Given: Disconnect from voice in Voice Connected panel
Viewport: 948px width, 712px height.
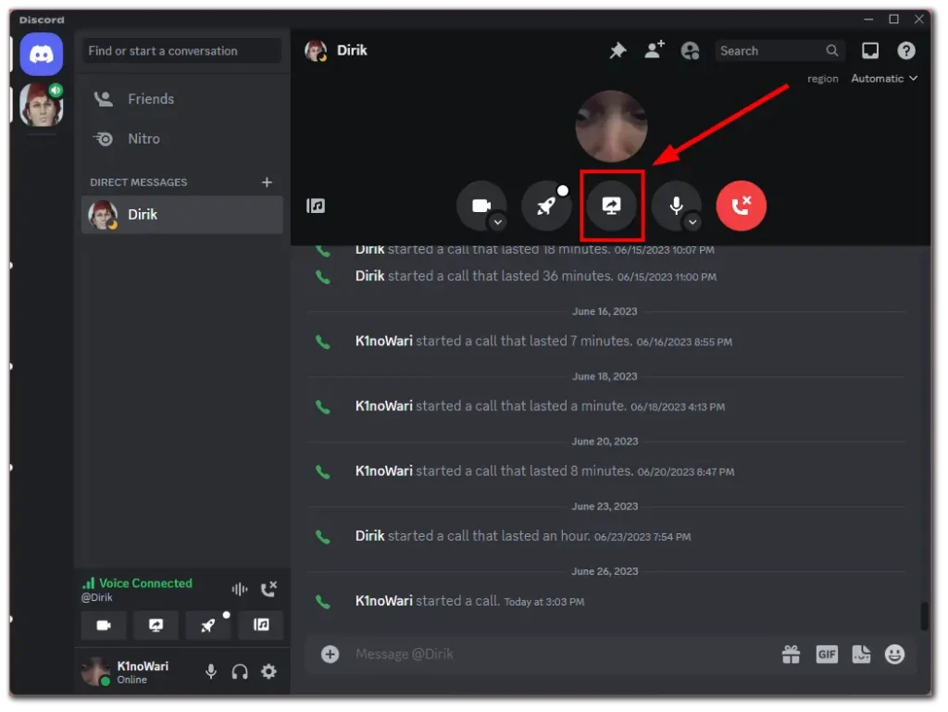Looking at the screenshot, I should [268, 589].
